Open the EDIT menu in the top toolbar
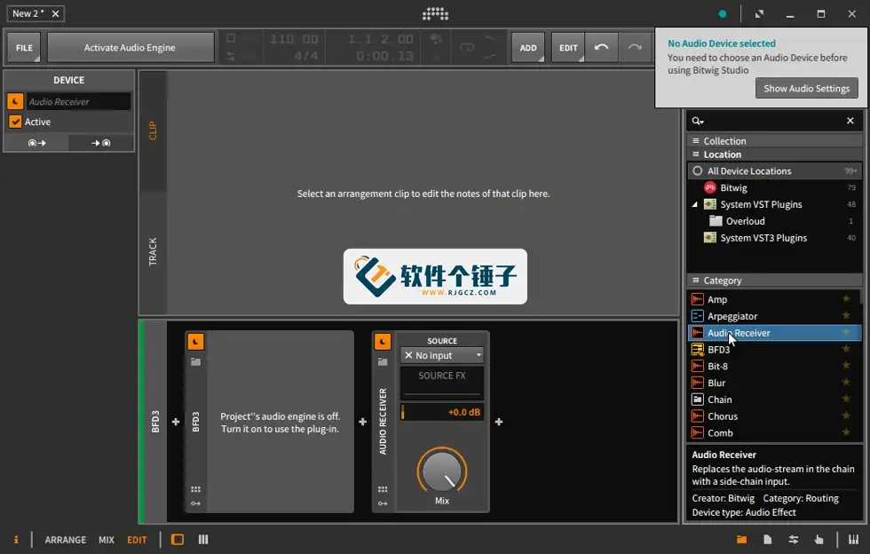Screen dimensions: 870x554 (568, 48)
